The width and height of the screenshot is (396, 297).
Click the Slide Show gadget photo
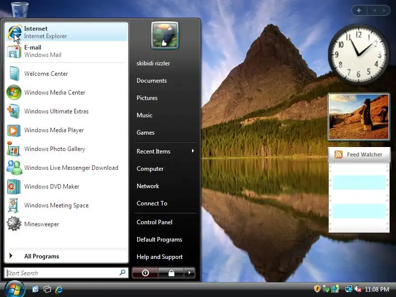click(358, 117)
